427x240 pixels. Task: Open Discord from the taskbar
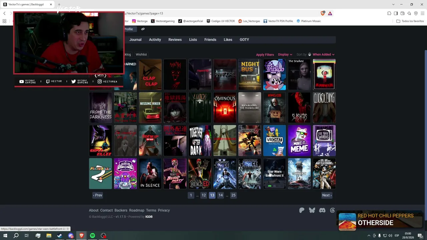[x=71, y=236]
